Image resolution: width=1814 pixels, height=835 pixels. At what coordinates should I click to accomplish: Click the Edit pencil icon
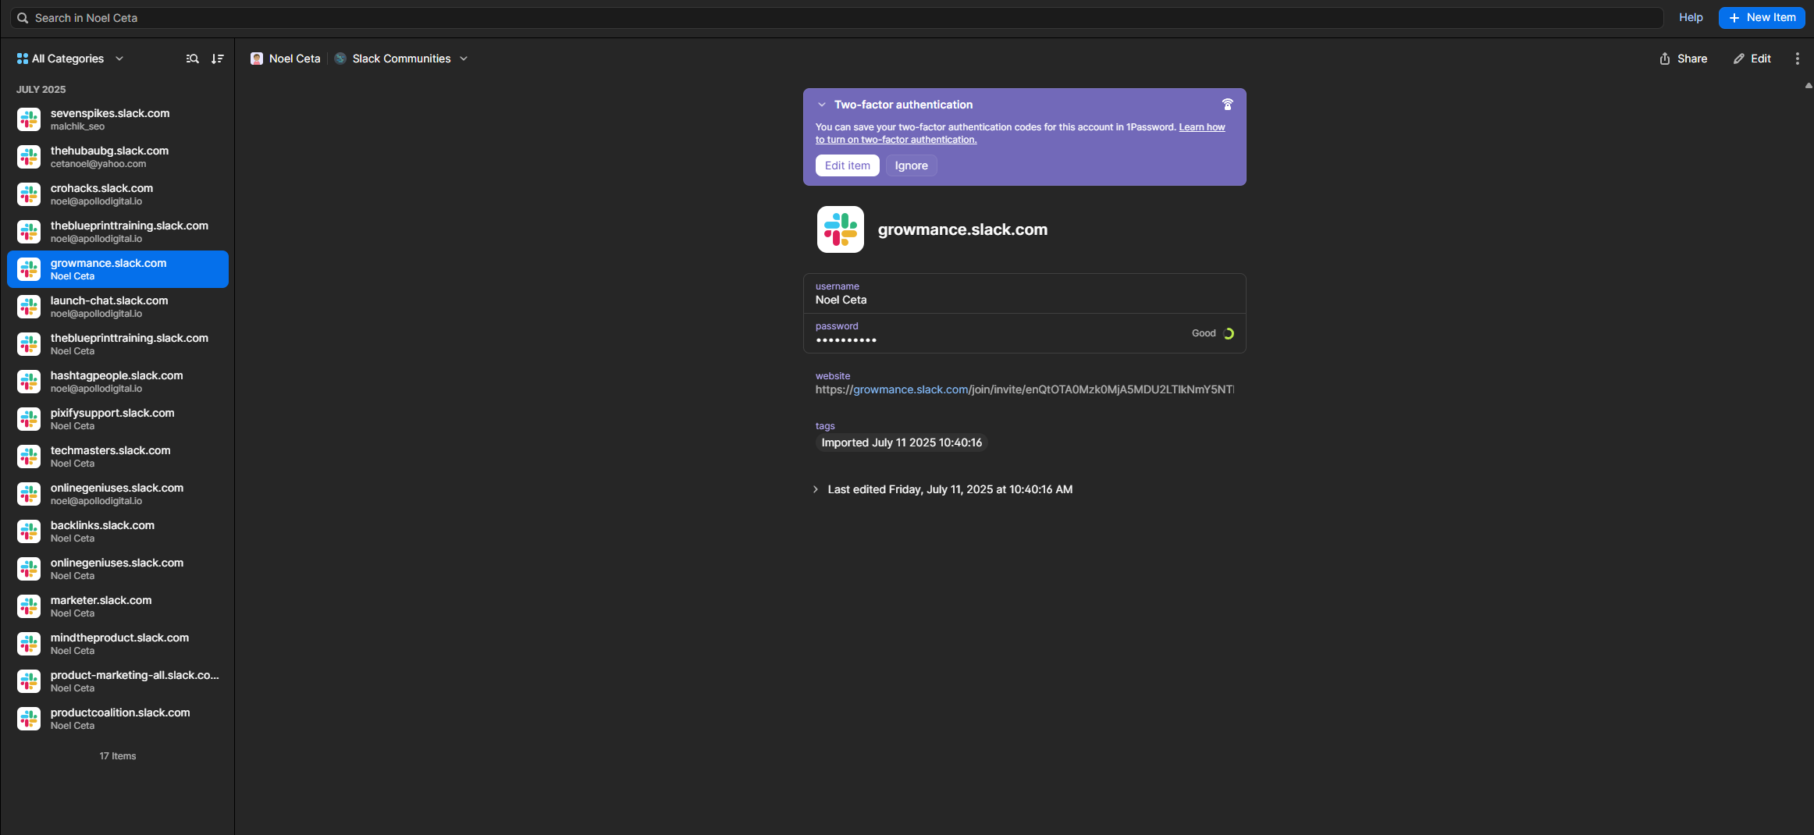tap(1738, 59)
